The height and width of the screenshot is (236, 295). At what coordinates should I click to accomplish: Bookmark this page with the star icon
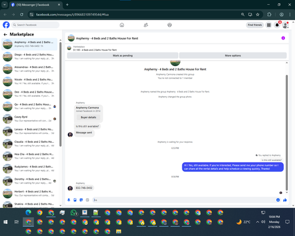(x=258, y=15)
